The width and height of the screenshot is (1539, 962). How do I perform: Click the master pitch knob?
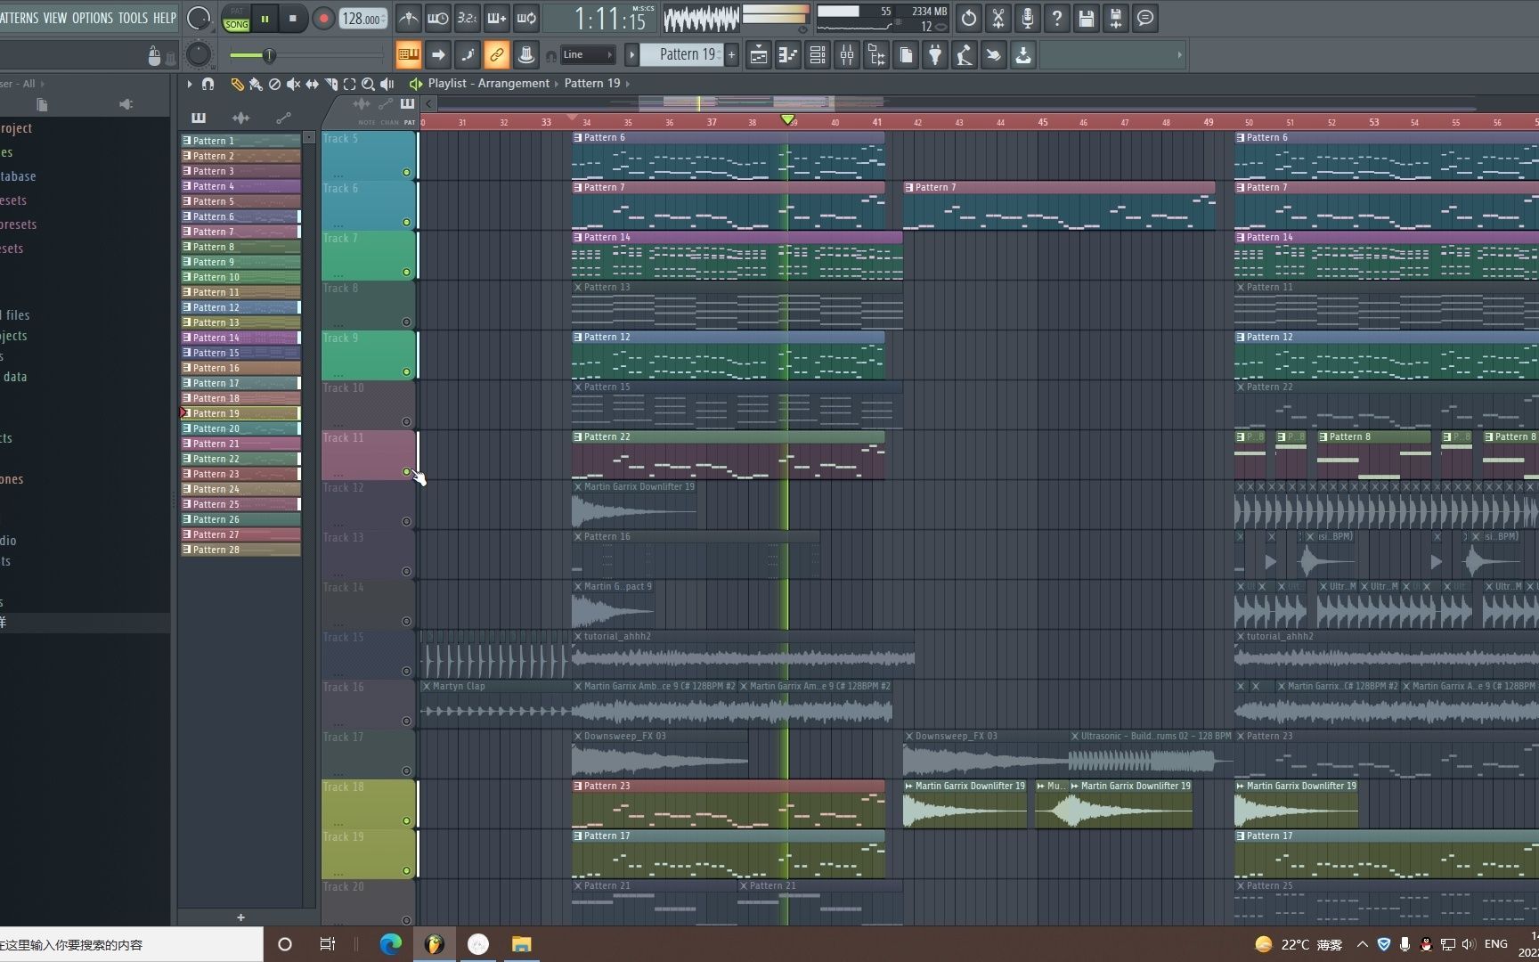[199, 55]
